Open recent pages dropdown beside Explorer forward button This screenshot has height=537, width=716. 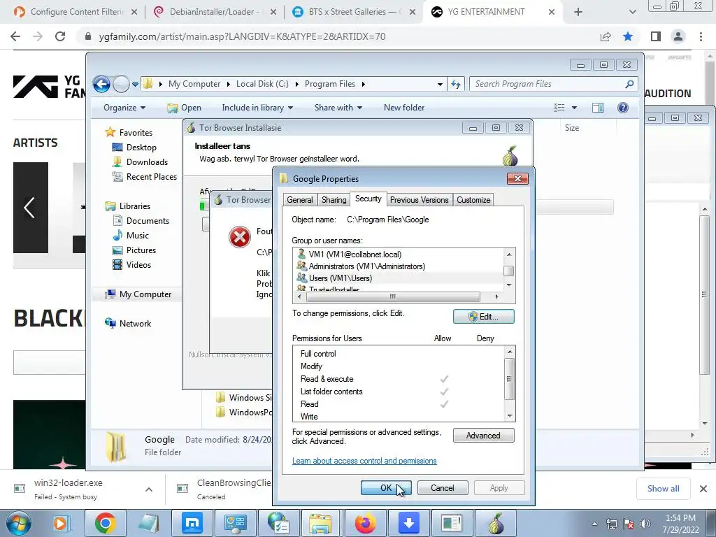[x=135, y=84]
